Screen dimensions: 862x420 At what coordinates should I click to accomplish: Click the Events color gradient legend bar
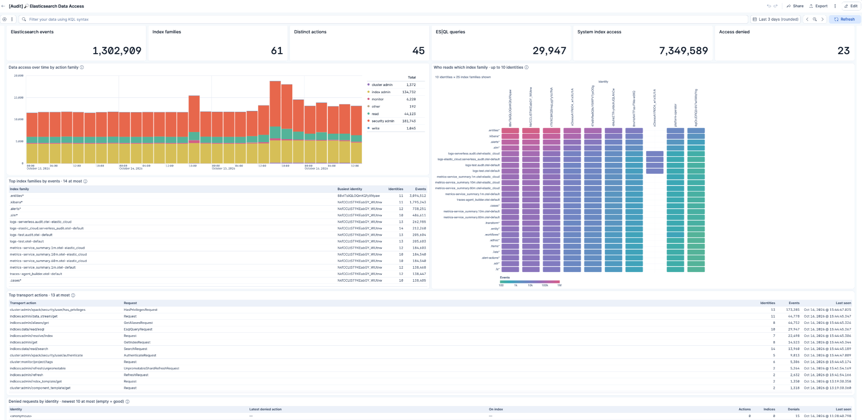pos(530,282)
